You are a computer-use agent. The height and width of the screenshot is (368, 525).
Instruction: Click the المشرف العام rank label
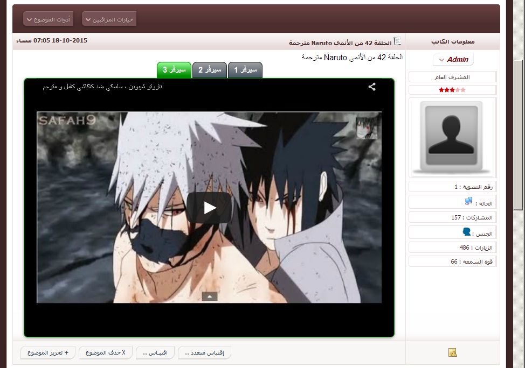[x=452, y=77]
